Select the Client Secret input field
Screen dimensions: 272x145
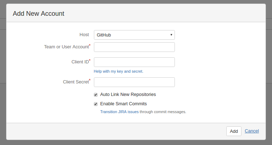[134, 82]
